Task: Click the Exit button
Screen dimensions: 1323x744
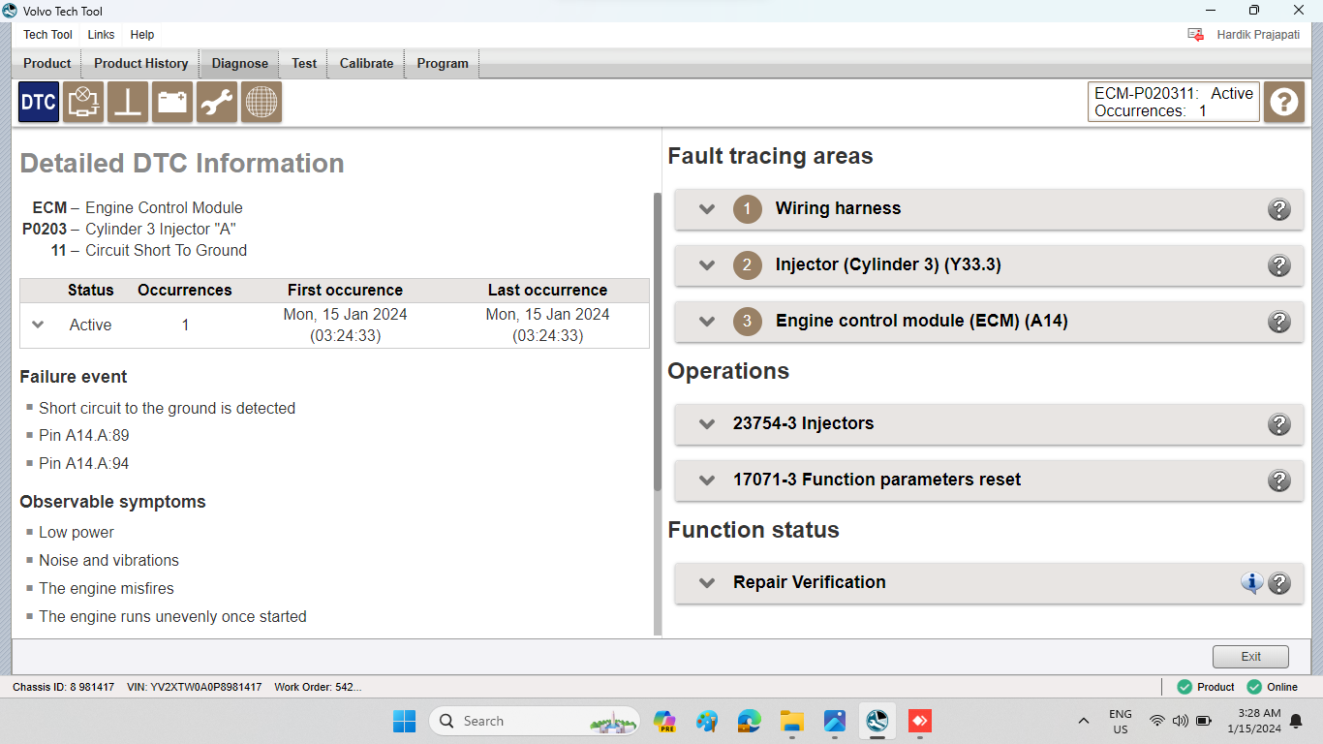Action: 1250,657
